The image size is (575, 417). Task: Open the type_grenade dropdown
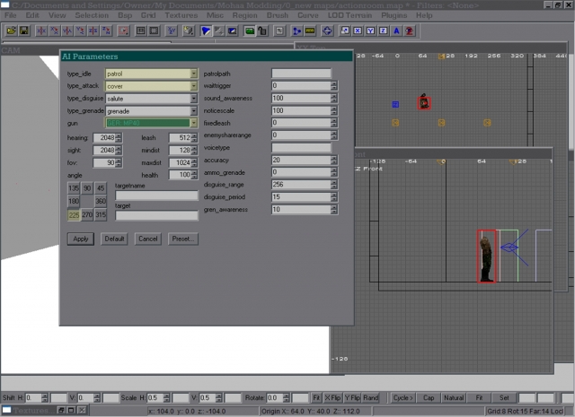coord(194,111)
